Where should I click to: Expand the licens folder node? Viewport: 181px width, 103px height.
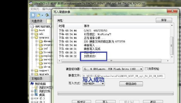coord(37,52)
